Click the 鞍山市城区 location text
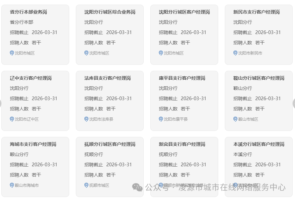This screenshot has width=295, height=199. (248, 119)
